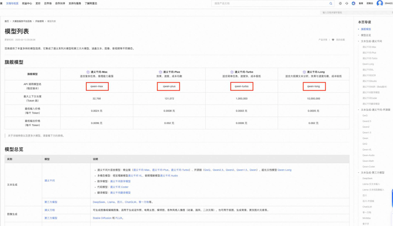Click the 通义千问-Plus model logo icon

coord(160,72)
